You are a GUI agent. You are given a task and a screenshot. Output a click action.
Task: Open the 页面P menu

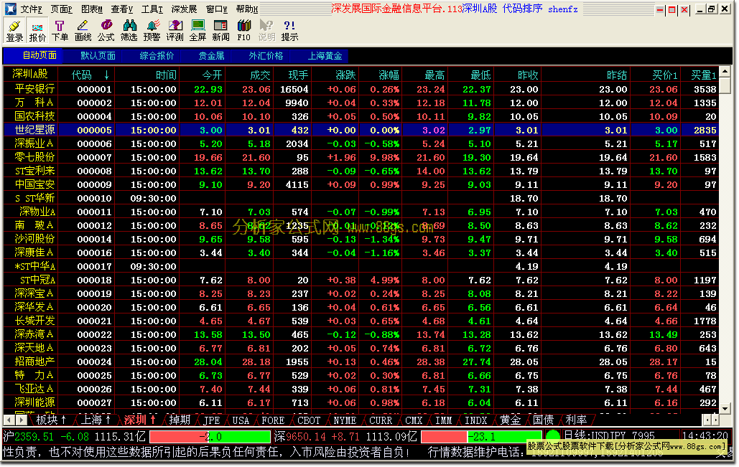(x=61, y=9)
